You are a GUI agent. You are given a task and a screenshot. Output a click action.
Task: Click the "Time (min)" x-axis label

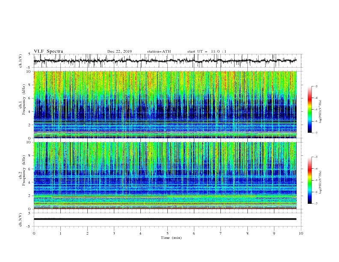pyautogui.click(x=171, y=238)
